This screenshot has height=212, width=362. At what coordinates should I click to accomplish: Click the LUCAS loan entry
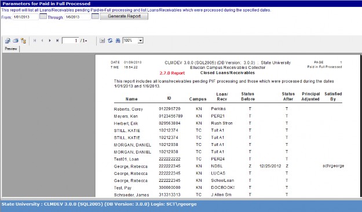tap(218, 173)
